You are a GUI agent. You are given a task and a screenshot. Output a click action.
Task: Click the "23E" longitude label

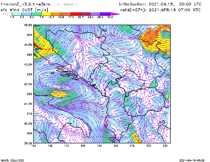coord(165,146)
